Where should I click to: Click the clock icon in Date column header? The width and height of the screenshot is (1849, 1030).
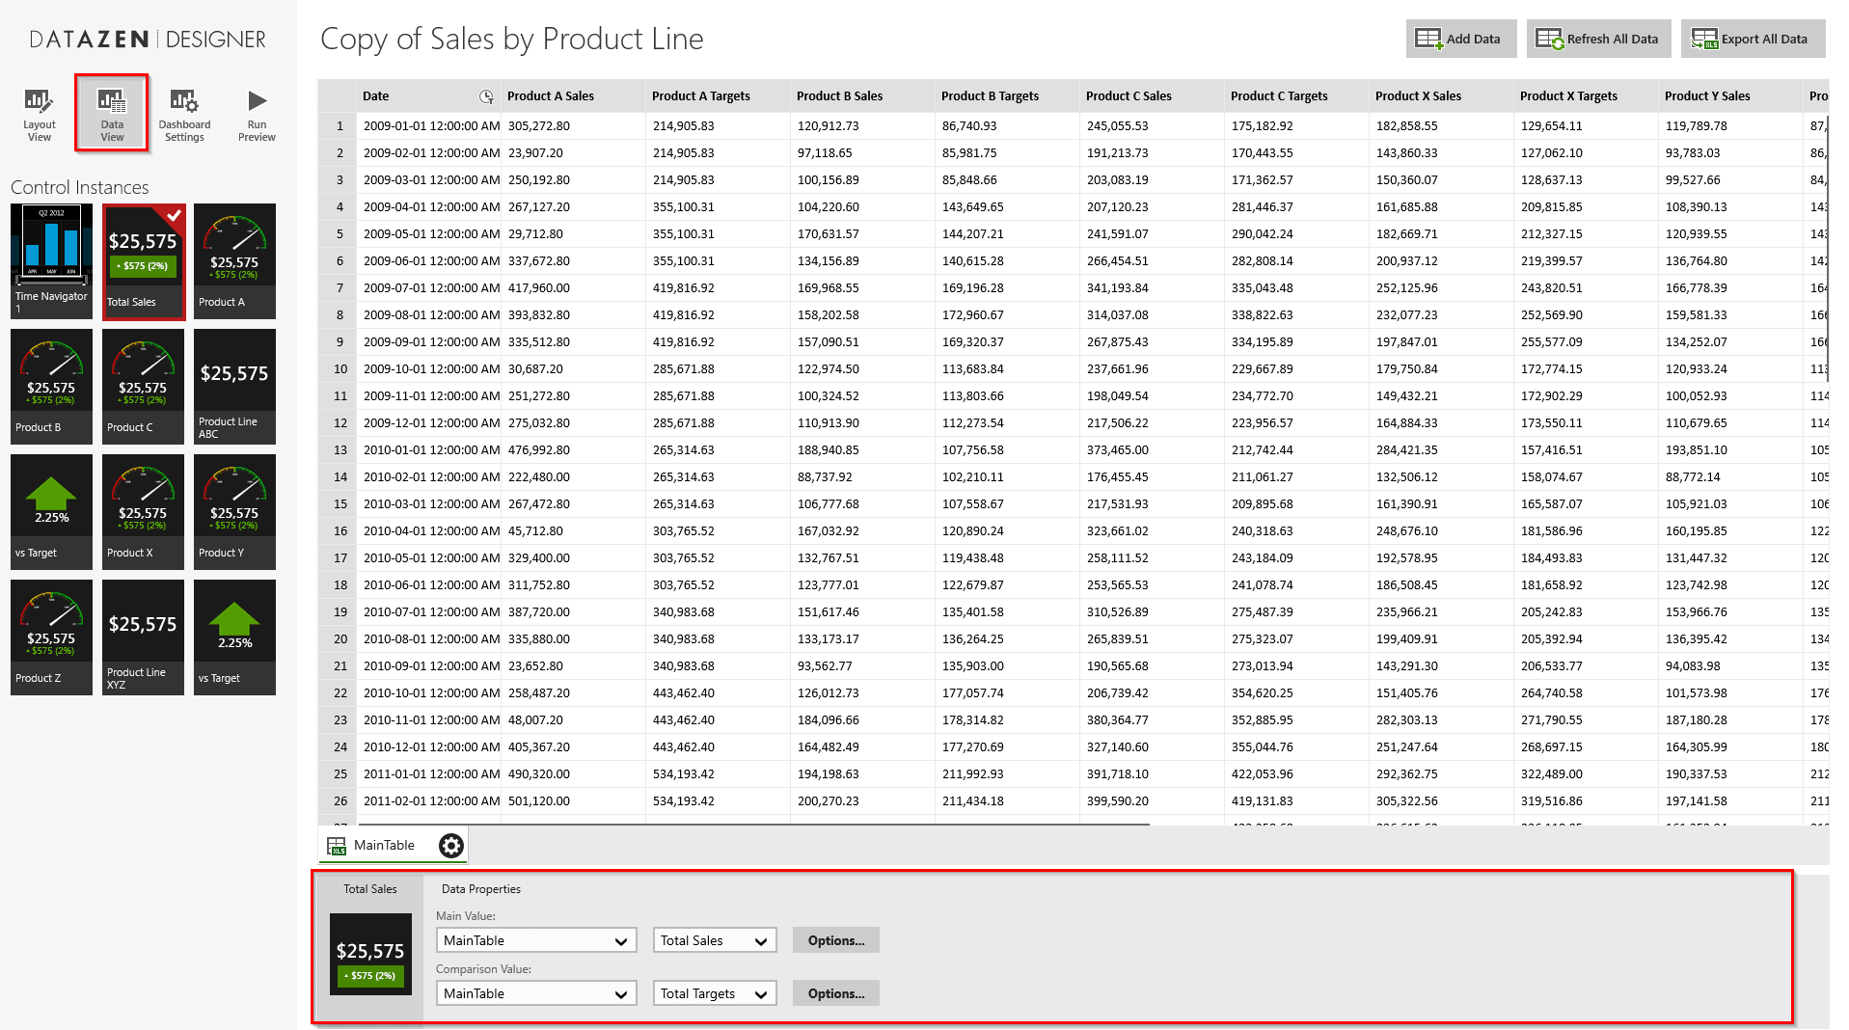click(x=486, y=96)
